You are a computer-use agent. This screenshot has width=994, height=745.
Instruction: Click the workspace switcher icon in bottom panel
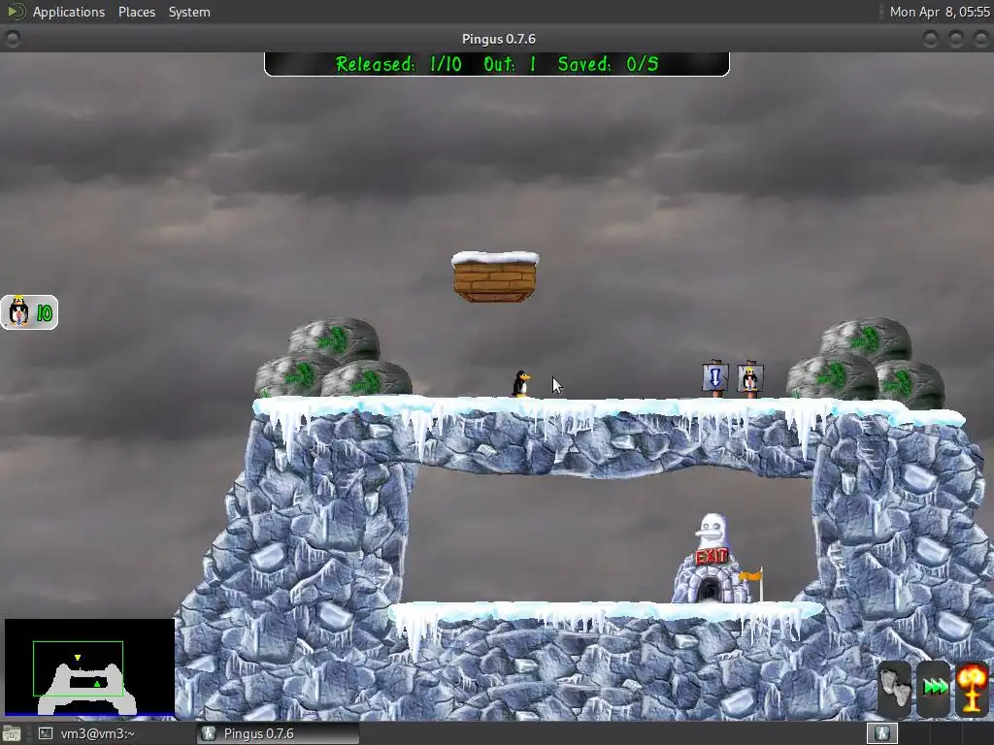pyautogui.click(x=882, y=733)
